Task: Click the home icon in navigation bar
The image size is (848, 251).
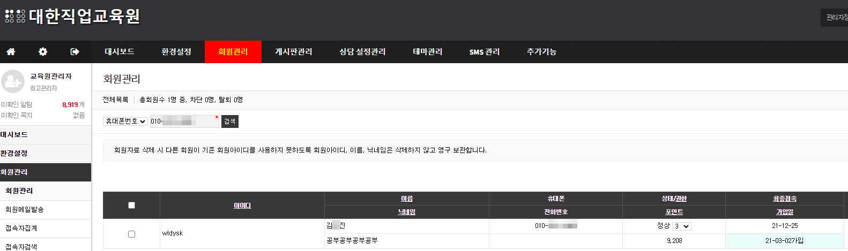Action: coord(11,52)
